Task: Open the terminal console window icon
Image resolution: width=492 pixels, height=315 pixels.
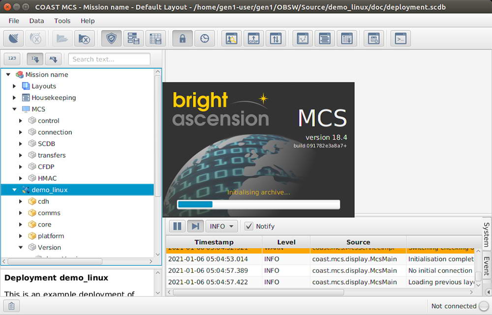Action: click(400, 38)
